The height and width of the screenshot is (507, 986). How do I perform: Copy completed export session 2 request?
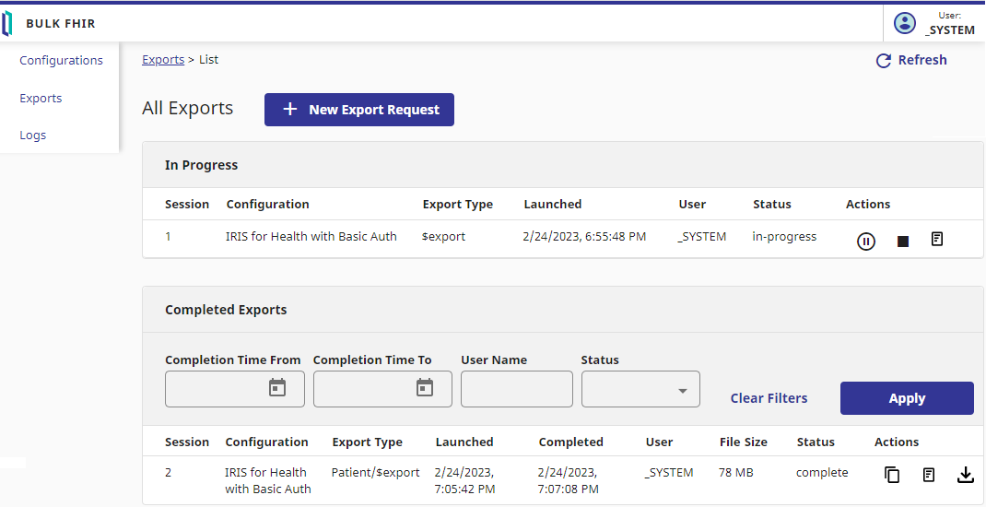892,475
